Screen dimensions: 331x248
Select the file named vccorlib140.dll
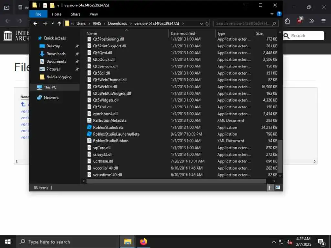[x=105, y=168]
